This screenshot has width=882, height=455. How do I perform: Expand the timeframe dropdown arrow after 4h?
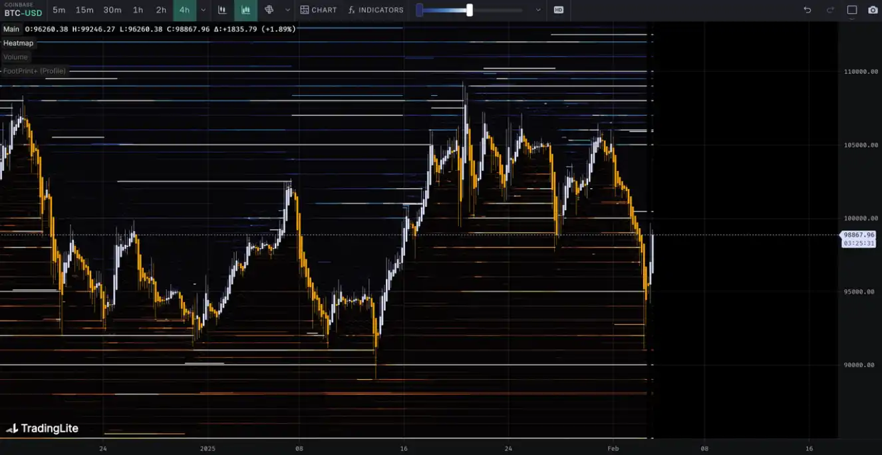(x=204, y=10)
